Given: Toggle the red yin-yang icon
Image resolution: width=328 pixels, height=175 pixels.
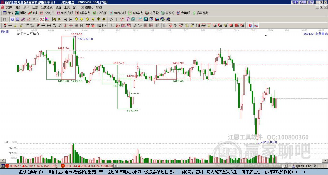Looking at the screenshot, I should (x=250, y=26).
